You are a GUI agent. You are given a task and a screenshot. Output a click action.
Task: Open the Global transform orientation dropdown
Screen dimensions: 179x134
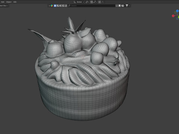pos(80,2)
